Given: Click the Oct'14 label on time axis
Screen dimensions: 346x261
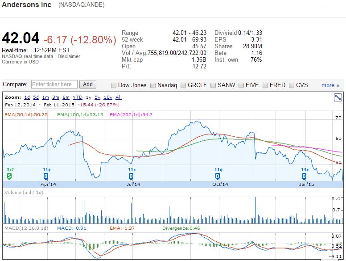Looking at the screenshot, I should pos(220,184).
